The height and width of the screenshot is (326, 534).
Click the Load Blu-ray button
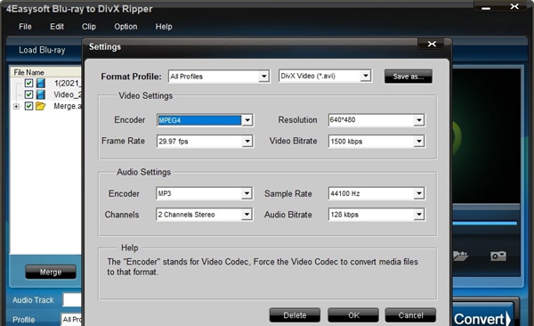click(x=42, y=50)
